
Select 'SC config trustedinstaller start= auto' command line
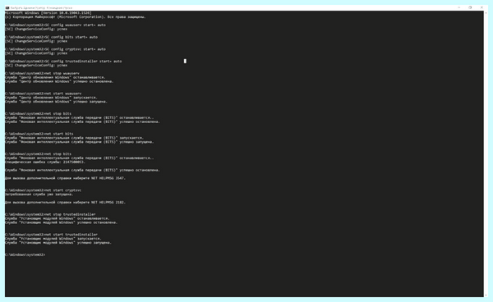[63, 62]
